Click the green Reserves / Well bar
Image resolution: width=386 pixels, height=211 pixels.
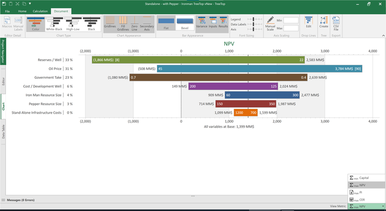click(x=198, y=60)
